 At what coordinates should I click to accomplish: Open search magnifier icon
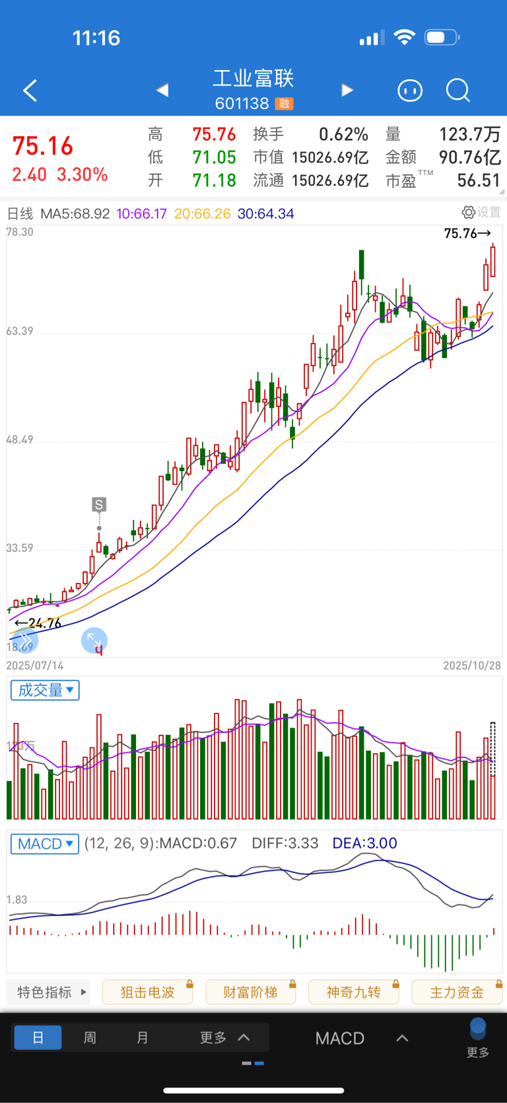(x=458, y=90)
